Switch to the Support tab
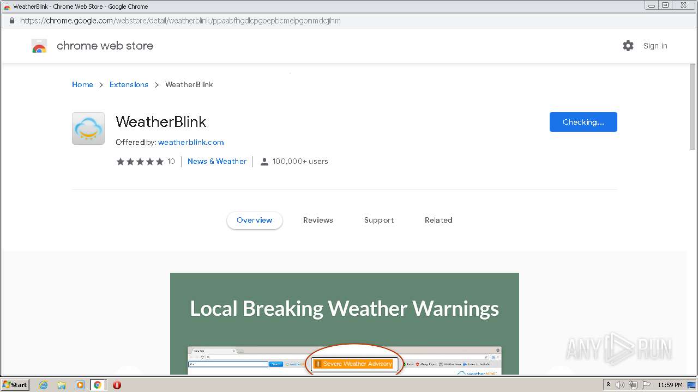The width and height of the screenshot is (698, 392). [x=379, y=220]
